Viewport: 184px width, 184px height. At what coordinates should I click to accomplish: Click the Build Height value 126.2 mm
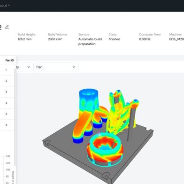click(24, 39)
